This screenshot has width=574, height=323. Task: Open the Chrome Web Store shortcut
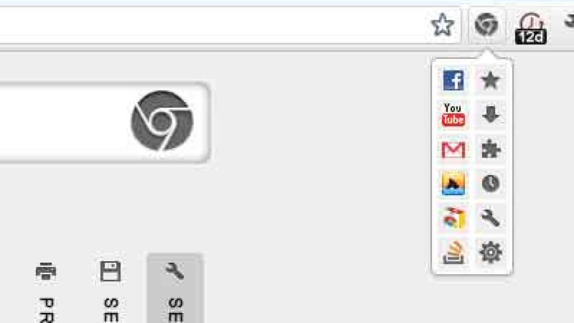tap(453, 218)
